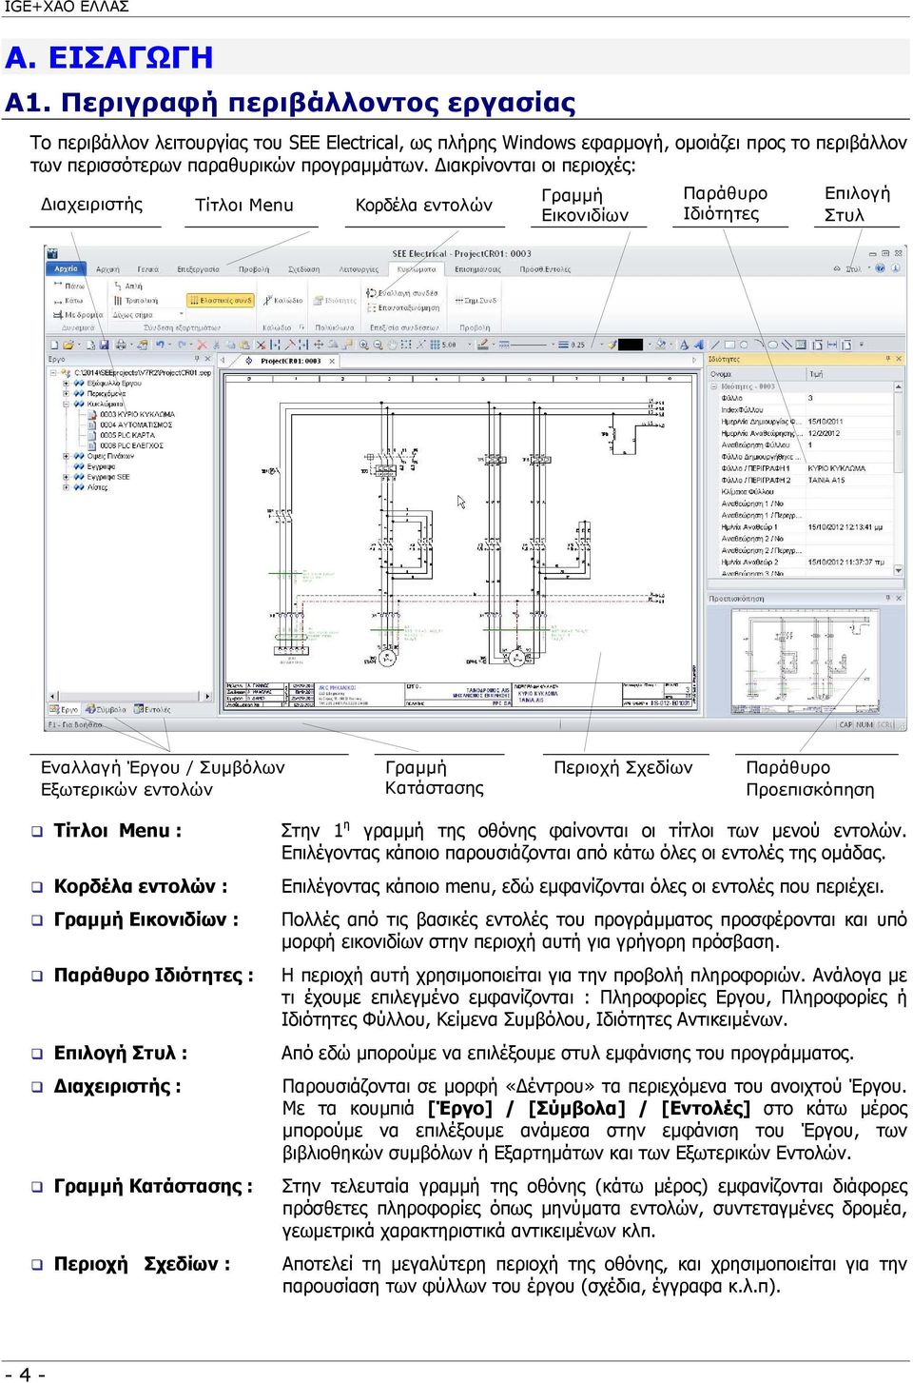Choose the Πάνω potential option
The image size is (913, 1383).
[70, 286]
